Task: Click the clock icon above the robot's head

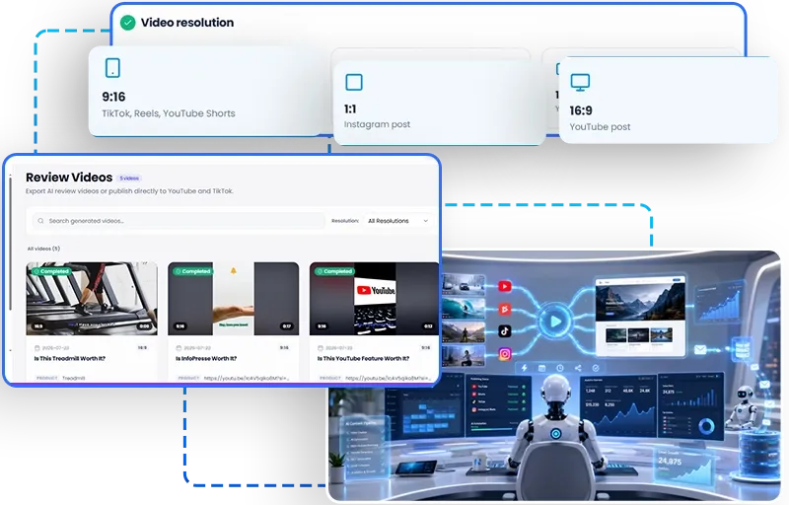Action: tap(560, 368)
